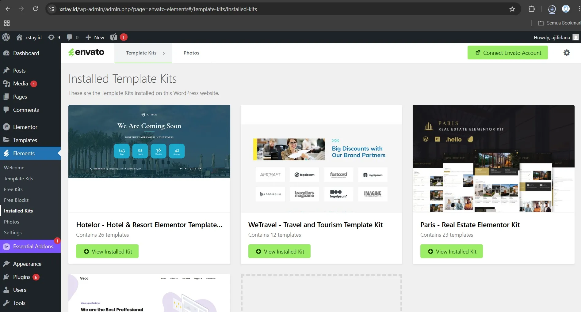Open the apps grid in bookmarks bar
The height and width of the screenshot is (312, 581).
click(x=7, y=23)
